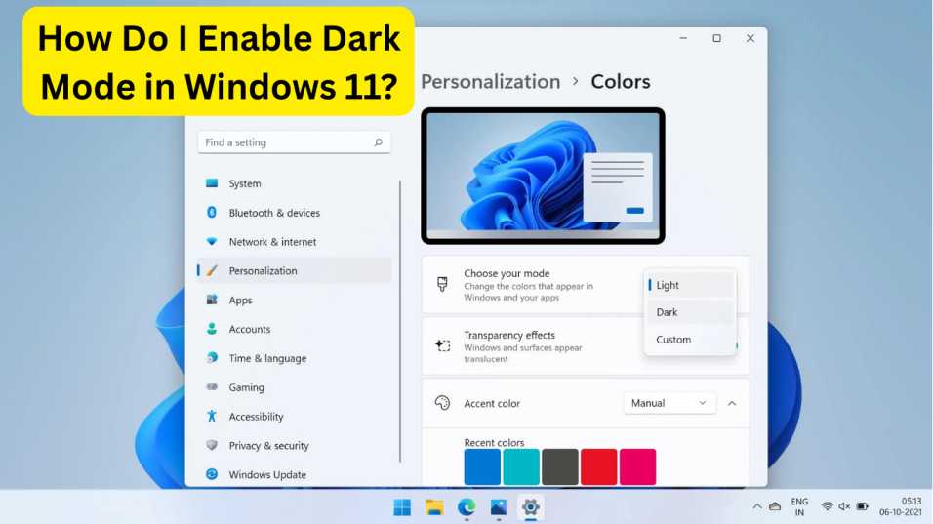Click the Transparency effects sparkle icon

(443, 345)
